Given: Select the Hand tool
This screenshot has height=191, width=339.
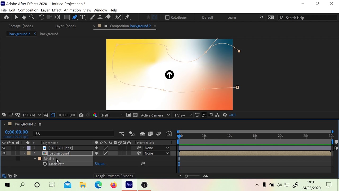Looking at the screenshot, I should 24,17.
